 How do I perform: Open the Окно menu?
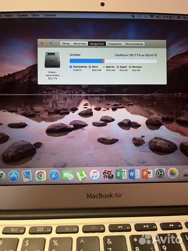[x=35, y=15]
